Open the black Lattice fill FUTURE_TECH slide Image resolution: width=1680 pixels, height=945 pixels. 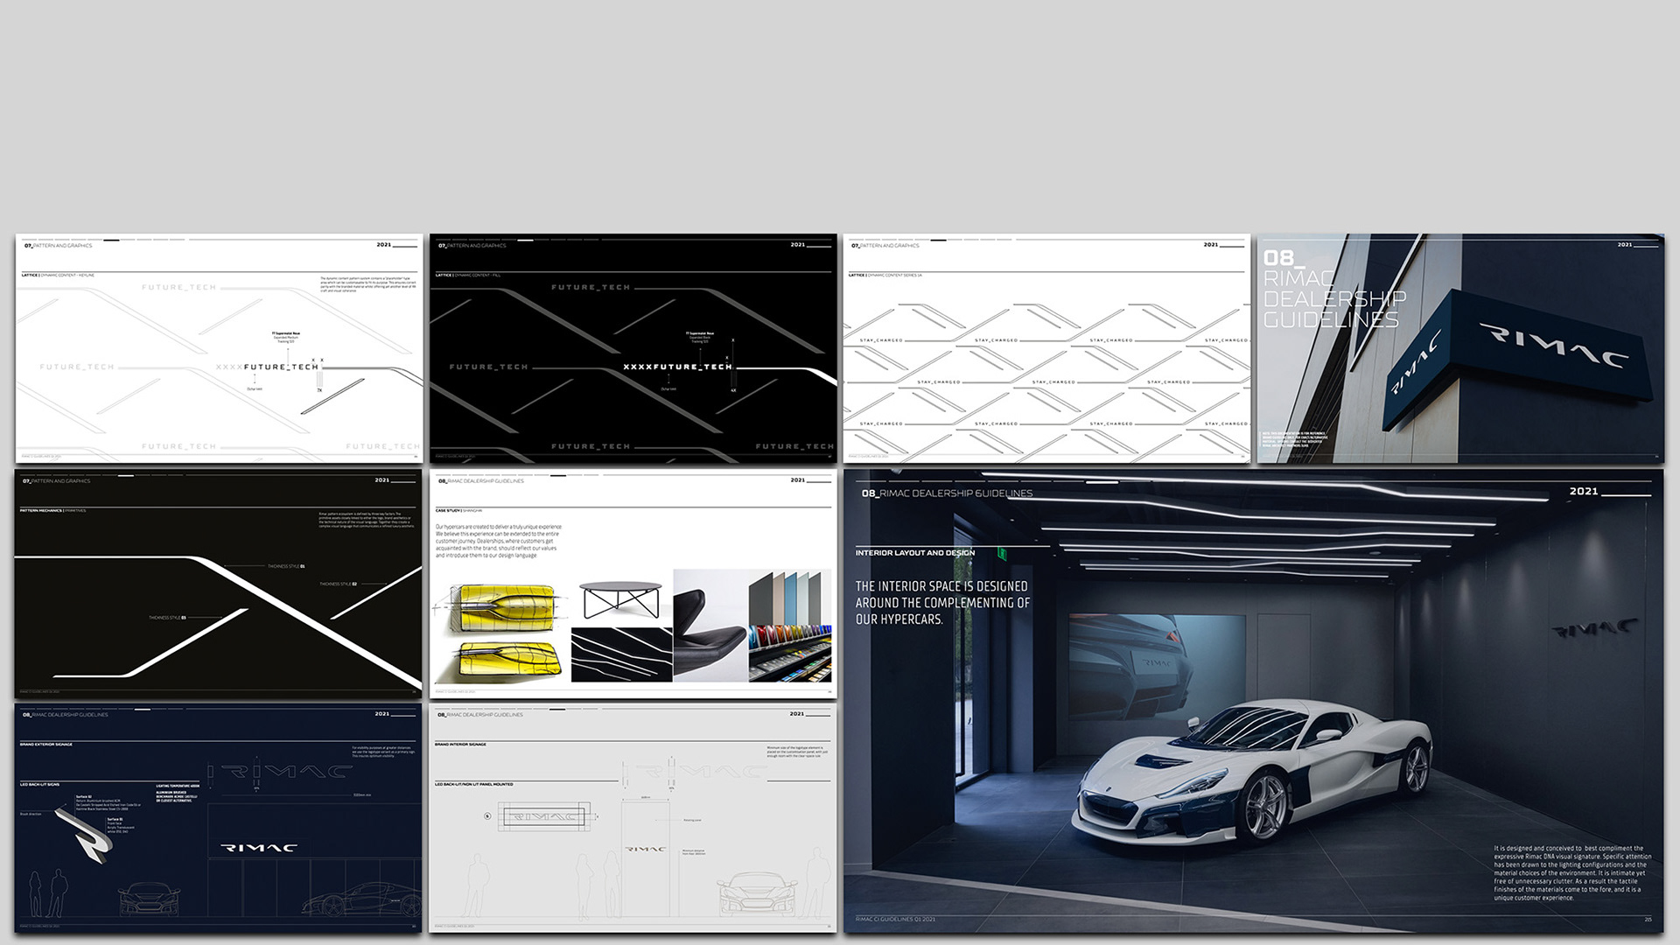pos(633,348)
